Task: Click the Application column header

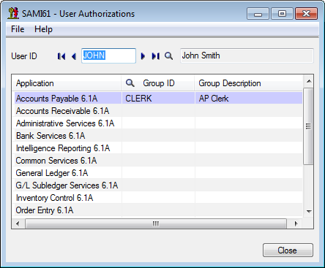Action: 67,83
